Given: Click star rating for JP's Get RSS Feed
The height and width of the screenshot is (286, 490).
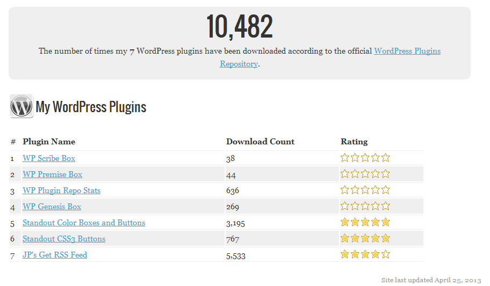Looking at the screenshot, I should 365,254.
